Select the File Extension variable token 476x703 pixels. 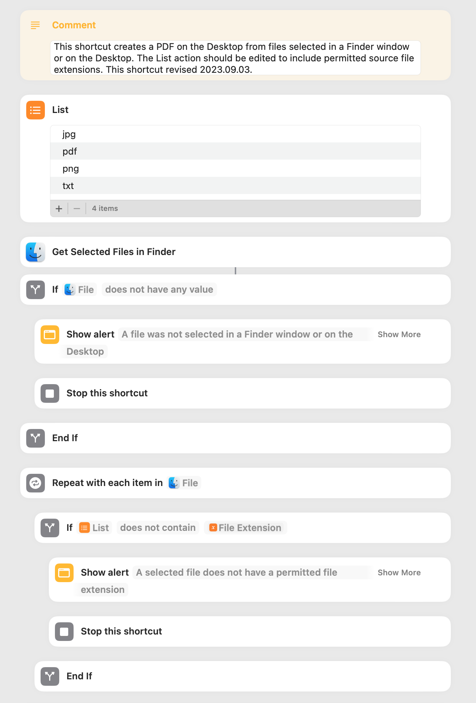tap(246, 528)
